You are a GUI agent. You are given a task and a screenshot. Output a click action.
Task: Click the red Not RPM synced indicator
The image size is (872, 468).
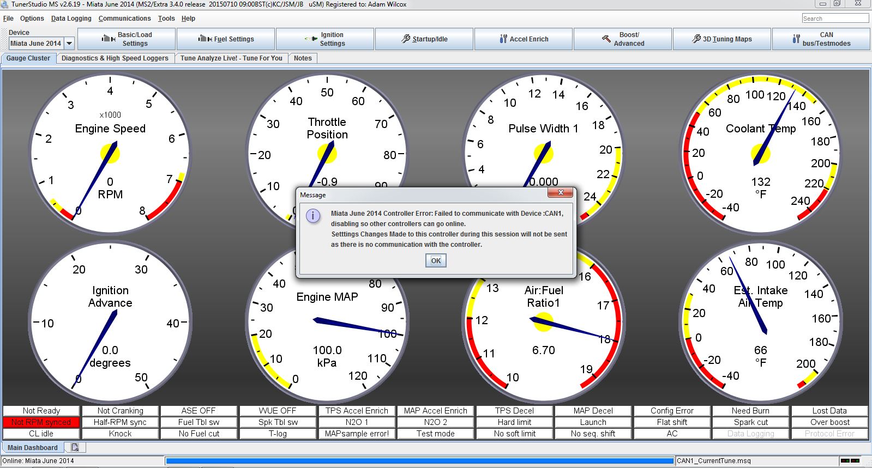(x=41, y=422)
